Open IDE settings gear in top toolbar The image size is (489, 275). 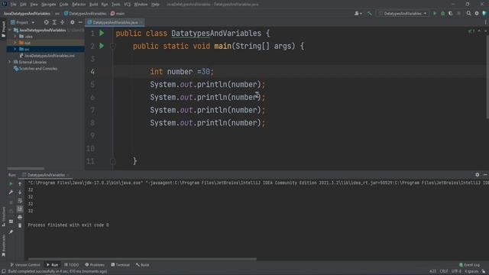477,14
